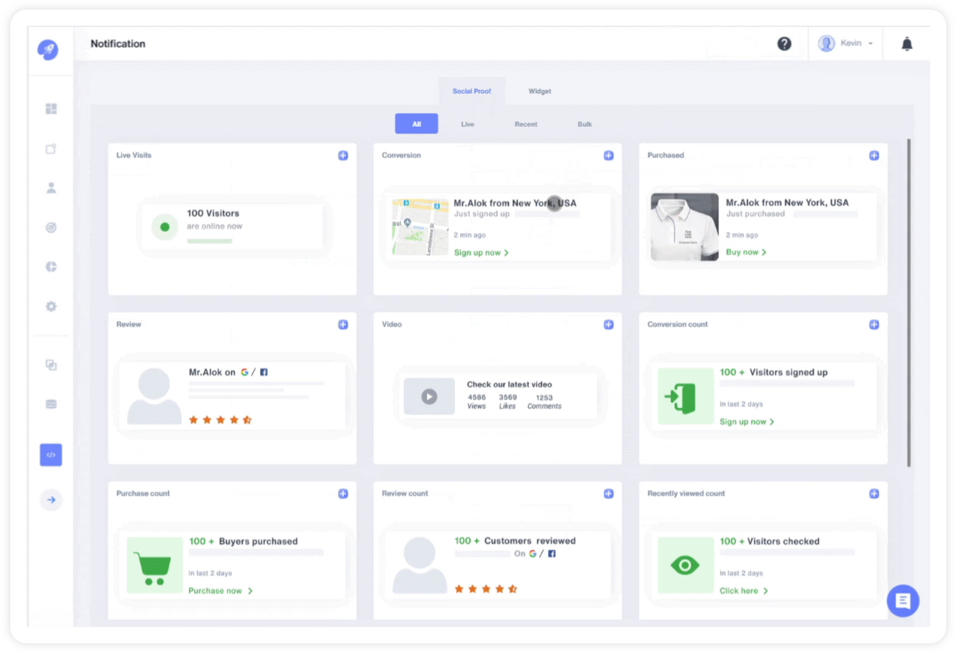Viewport: 957px width, 653px height.
Task: Select the Social Proof tab
Action: coord(471,91)
